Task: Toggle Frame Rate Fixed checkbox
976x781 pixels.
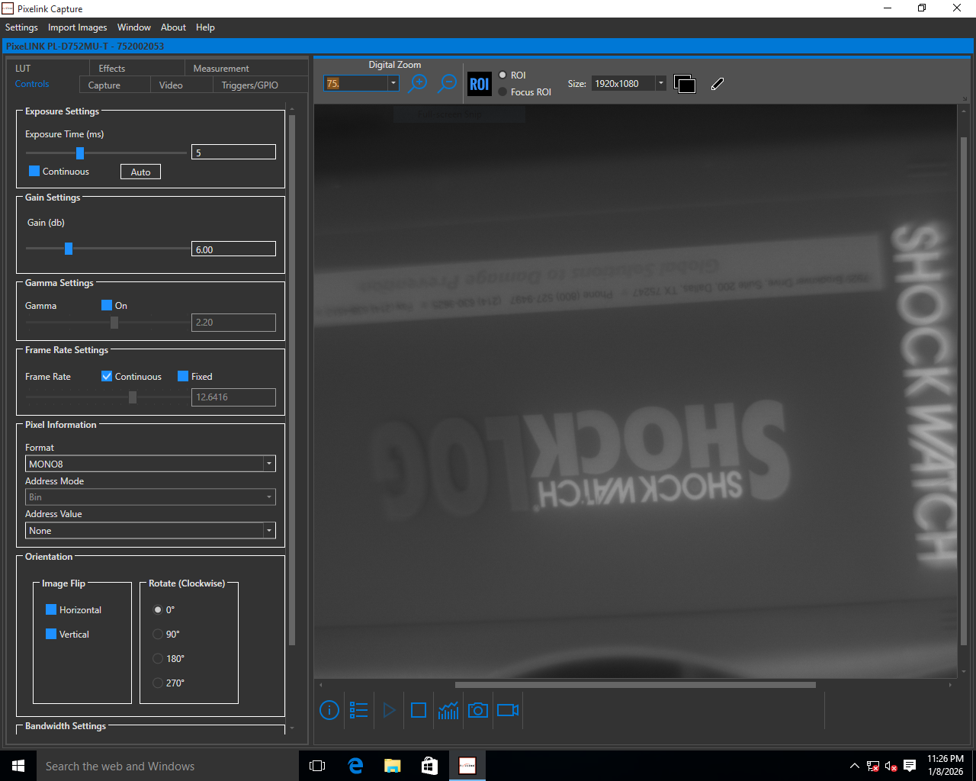Action: click(x=183, y=376)
